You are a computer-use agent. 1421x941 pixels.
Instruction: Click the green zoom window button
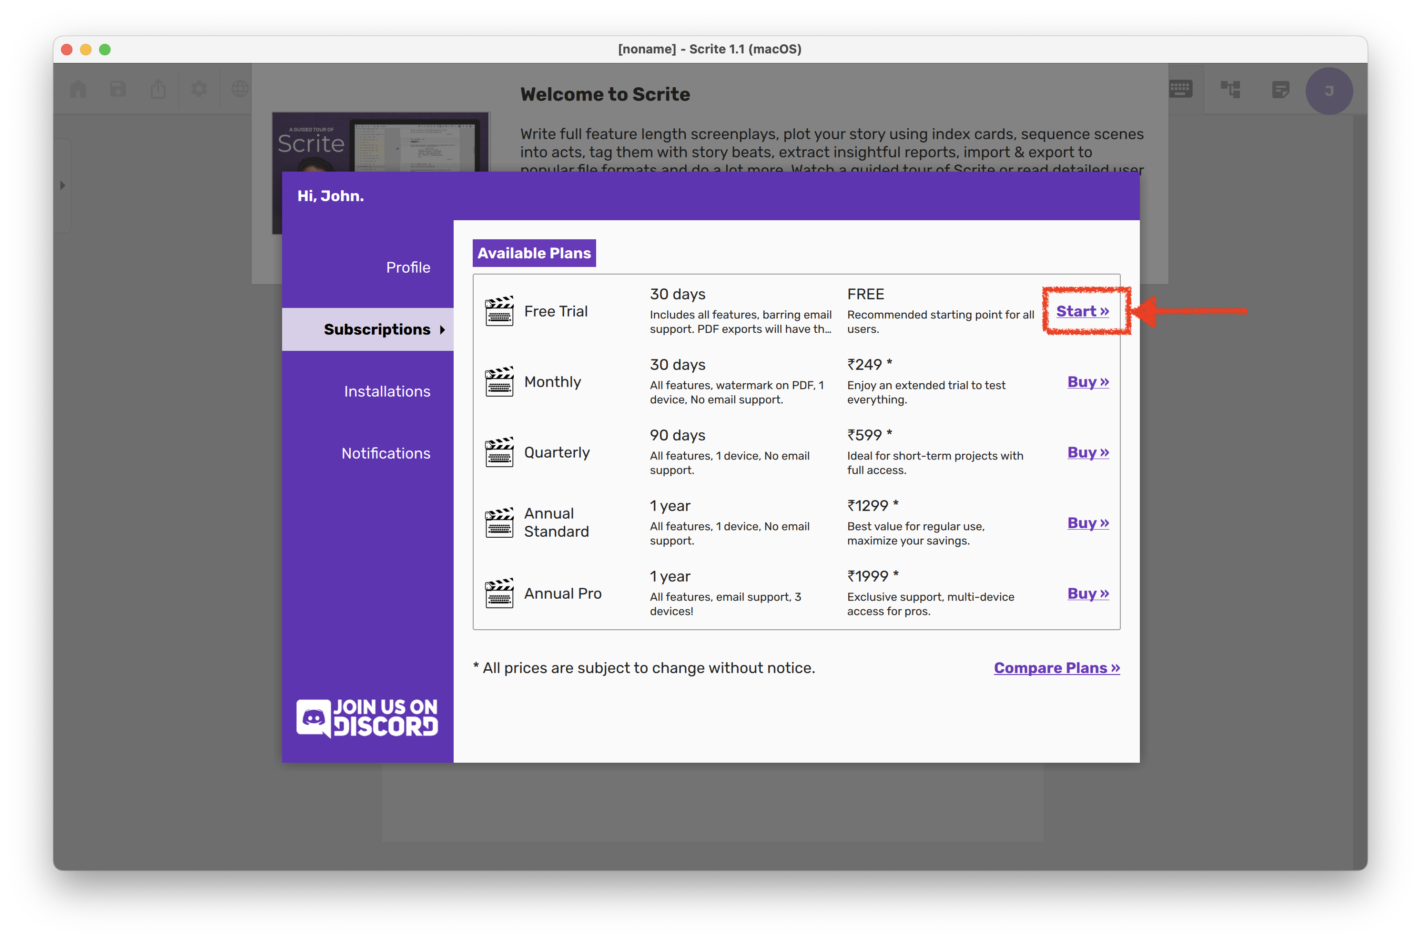coord(104,49)
